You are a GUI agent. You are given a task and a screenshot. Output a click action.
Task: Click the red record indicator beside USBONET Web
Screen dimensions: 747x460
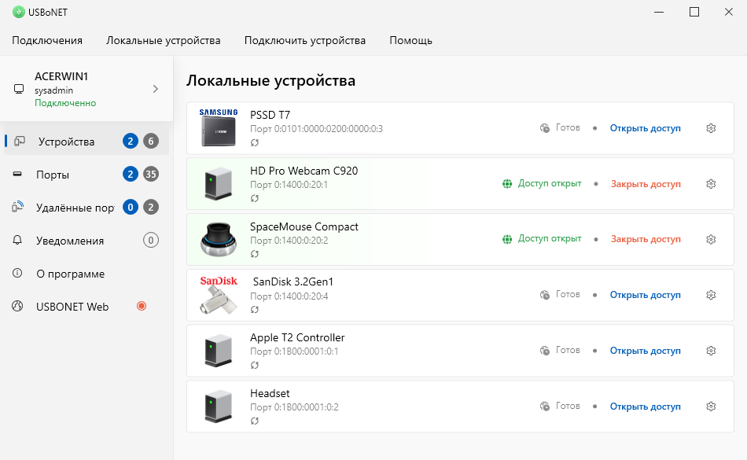pyautogui.click(x=142, y=306)
